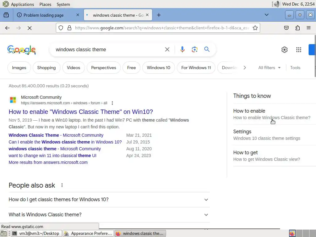Open "How to get" things to know item
Viewport: 316px width, 237px height.
274,156
